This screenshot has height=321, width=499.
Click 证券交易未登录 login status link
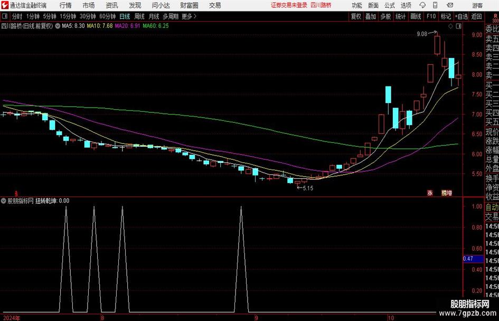point(289,5)
